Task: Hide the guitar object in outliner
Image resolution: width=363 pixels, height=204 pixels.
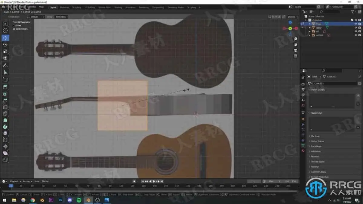Action: point(356,28)
